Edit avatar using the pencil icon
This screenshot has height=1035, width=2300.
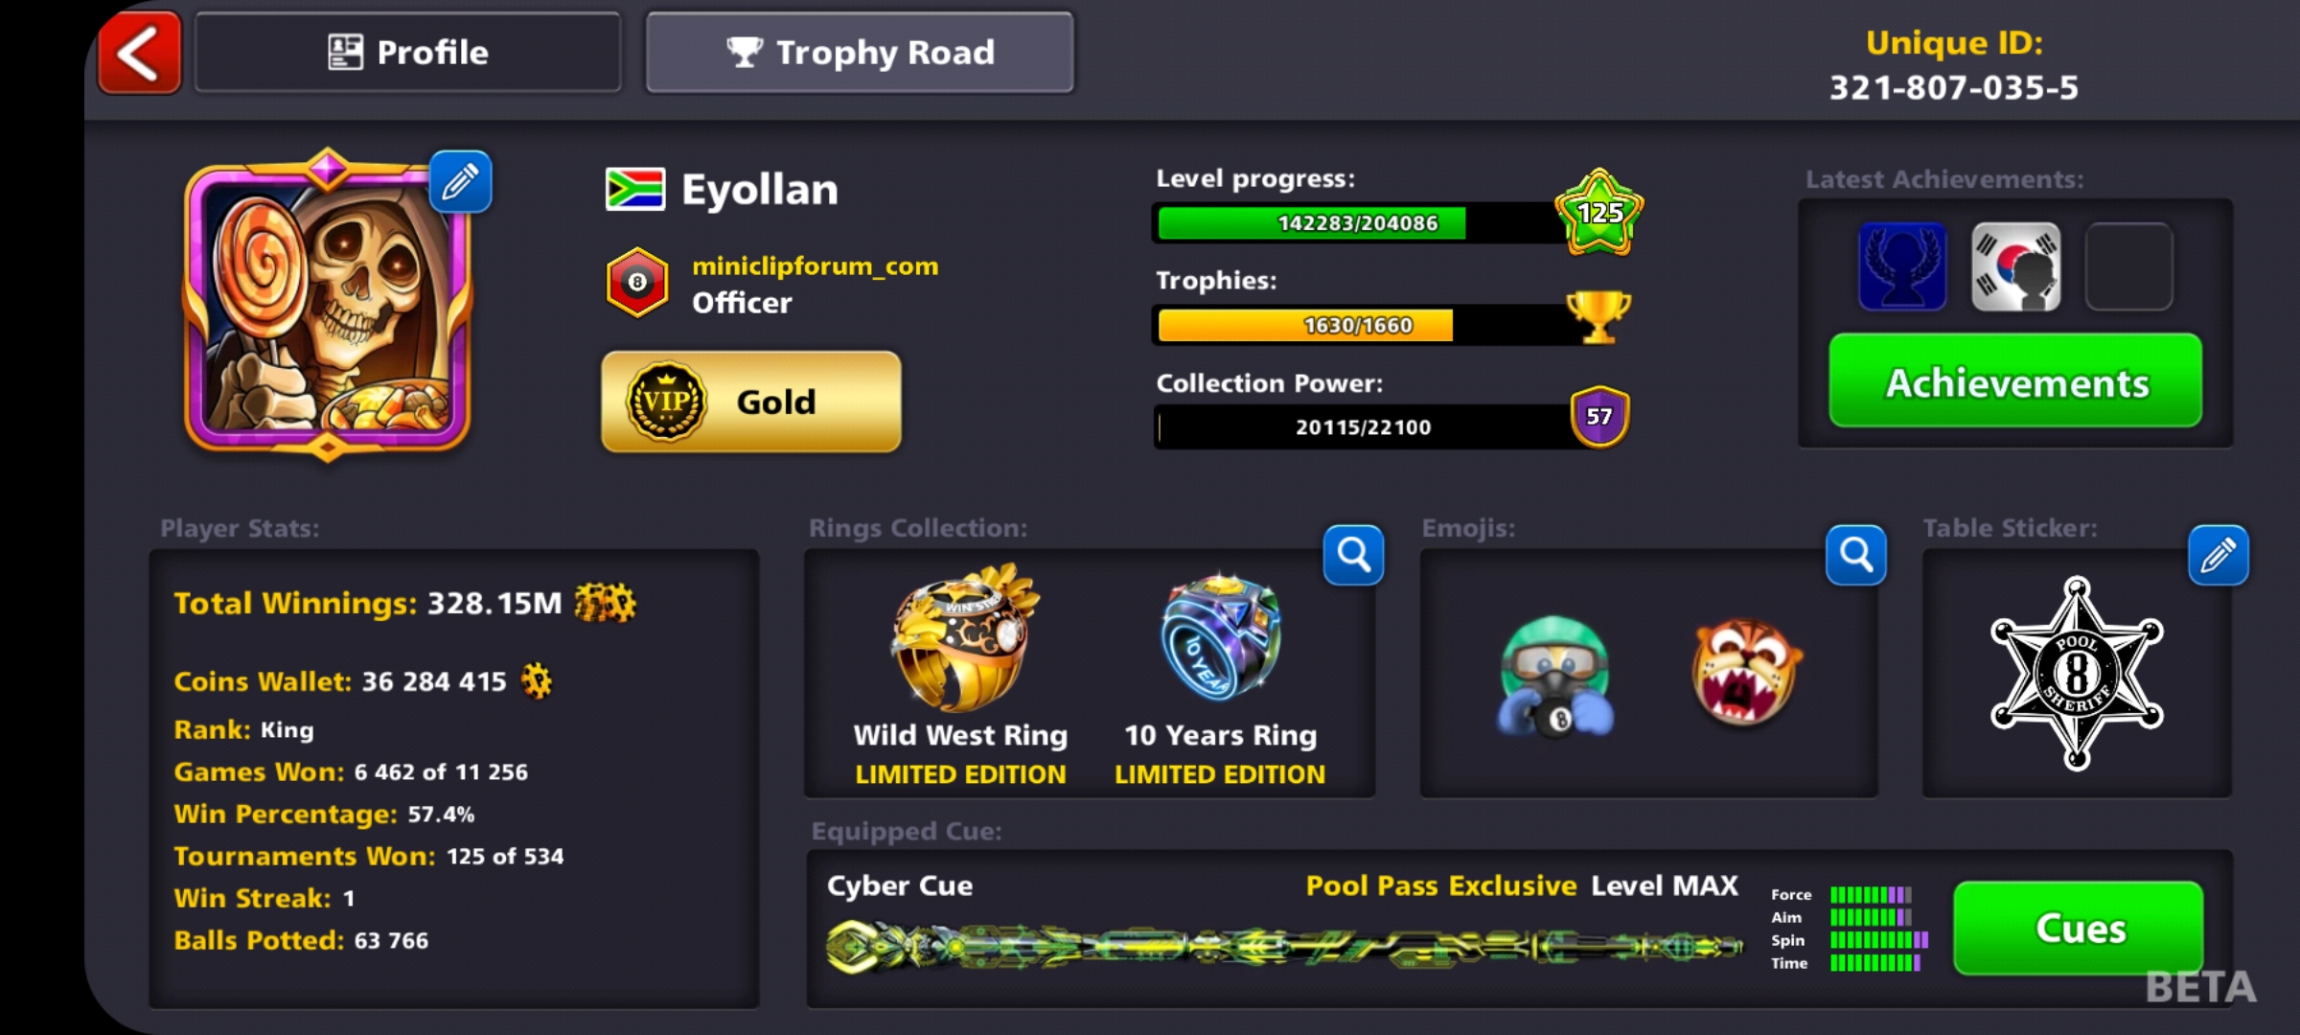point(460,181)
